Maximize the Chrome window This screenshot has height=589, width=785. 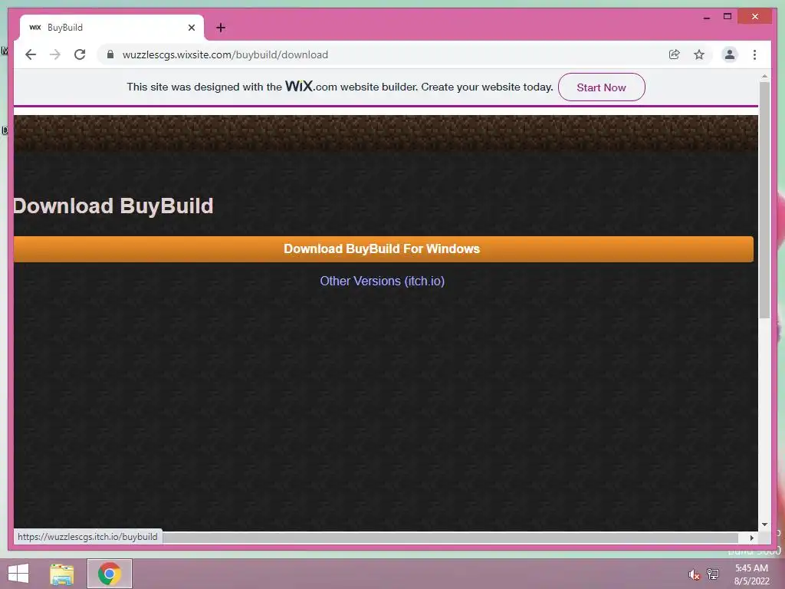(728, 17)
